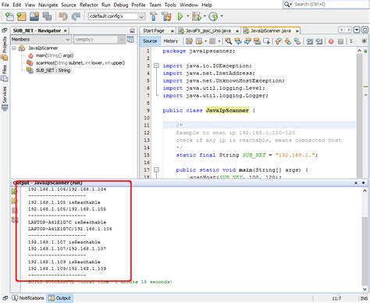Click Stop icon in Output sidebar
This screenshot has height=303, width=370.
tap(14, 210)
